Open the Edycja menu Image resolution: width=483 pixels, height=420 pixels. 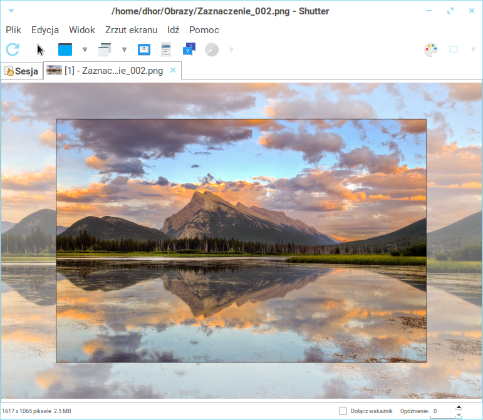45,30
